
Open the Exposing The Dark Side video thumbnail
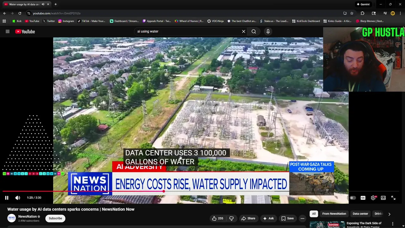[327, 225]
